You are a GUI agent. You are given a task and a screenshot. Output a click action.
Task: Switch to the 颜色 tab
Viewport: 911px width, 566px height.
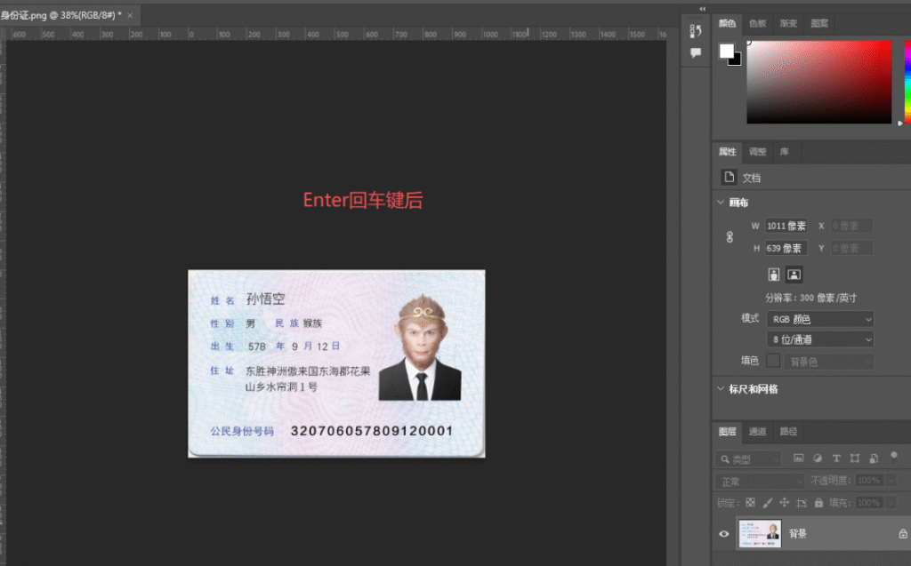(727, 23)
